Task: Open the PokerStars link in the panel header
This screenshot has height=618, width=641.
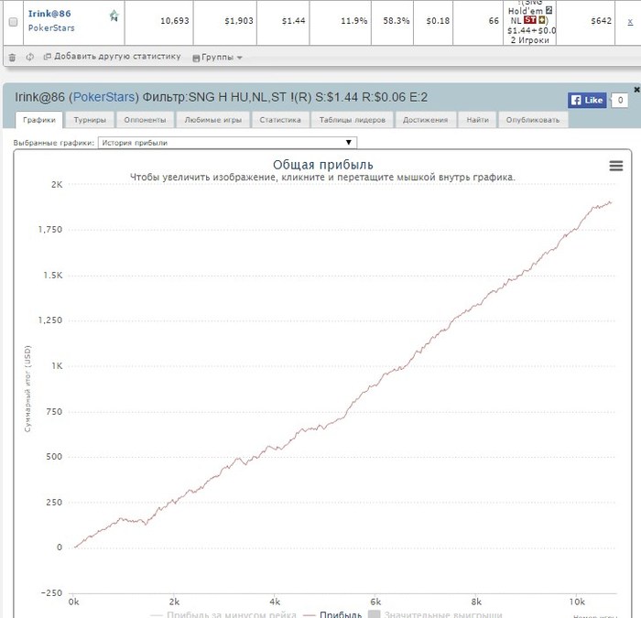Action: 104,97
